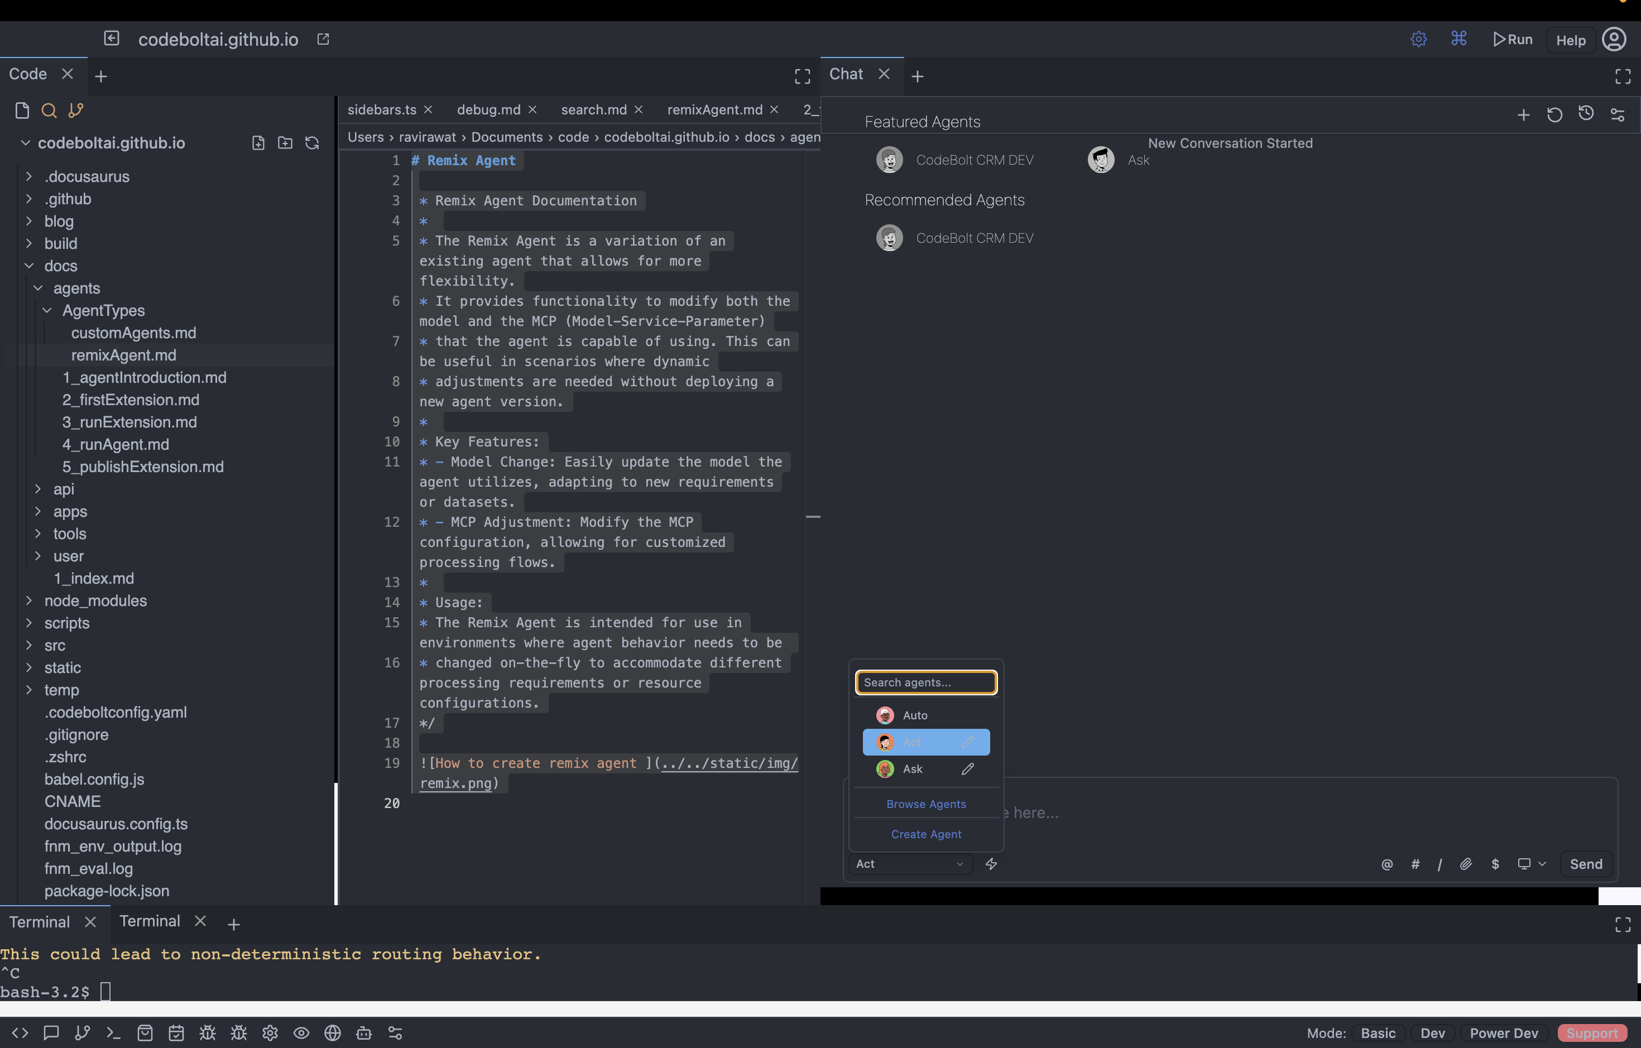The height and width of the screenshot is (1048, 1641).
Task: Expand the .docusaurus folder
Action: coord(28,176)
